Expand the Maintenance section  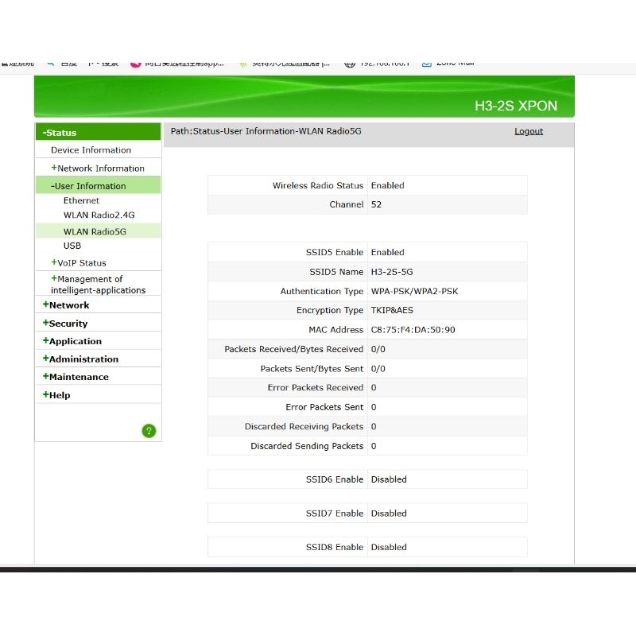pos(77,377)
